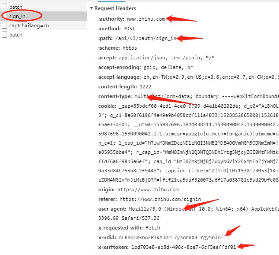Click the :method value POST
Image resolution: width=279 pixels, height=255 pixels.
(129, 29)
